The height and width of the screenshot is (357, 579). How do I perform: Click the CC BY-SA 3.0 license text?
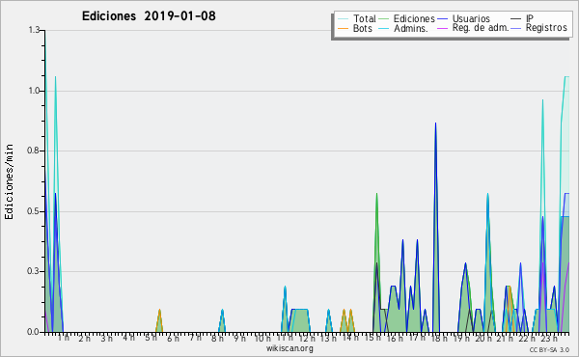pos(549,349)
